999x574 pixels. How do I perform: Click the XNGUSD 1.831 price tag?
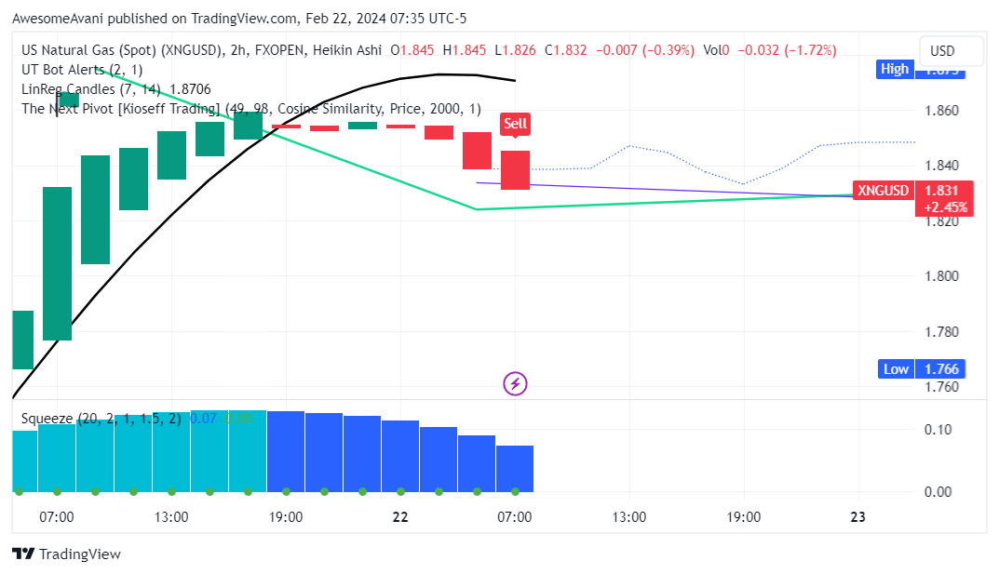[913, 198]
